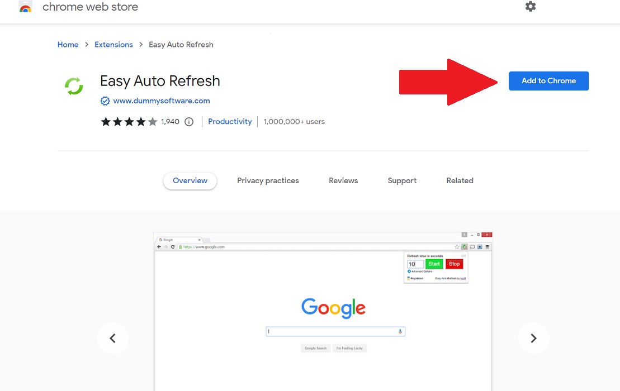This screenshot has height=391, width=620.
Task: Click the Chrome Web Store logo
Action: point(25,7)
